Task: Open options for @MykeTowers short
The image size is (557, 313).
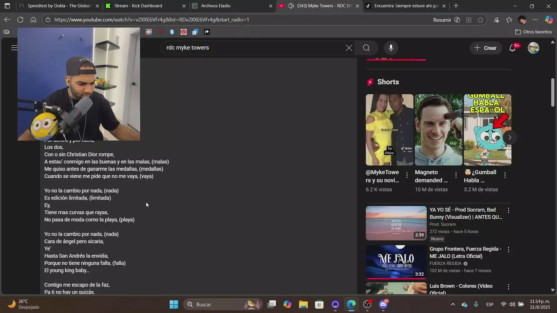Action: [407, 175]
